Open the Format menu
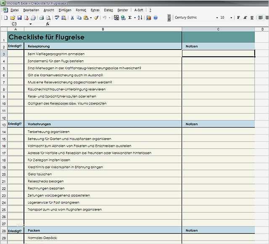This screenshot has width=269, height=244. [x=81, y=10]
